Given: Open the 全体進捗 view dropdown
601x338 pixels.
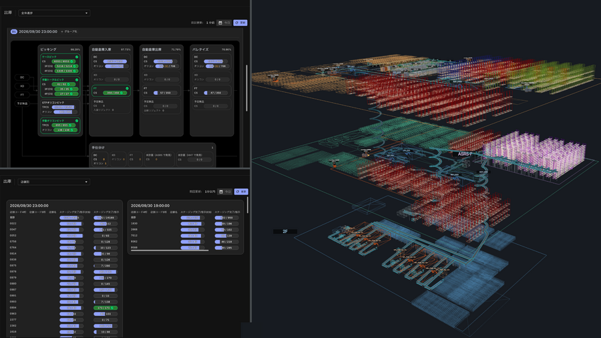Looking at the screenshot, I should 54,13.
